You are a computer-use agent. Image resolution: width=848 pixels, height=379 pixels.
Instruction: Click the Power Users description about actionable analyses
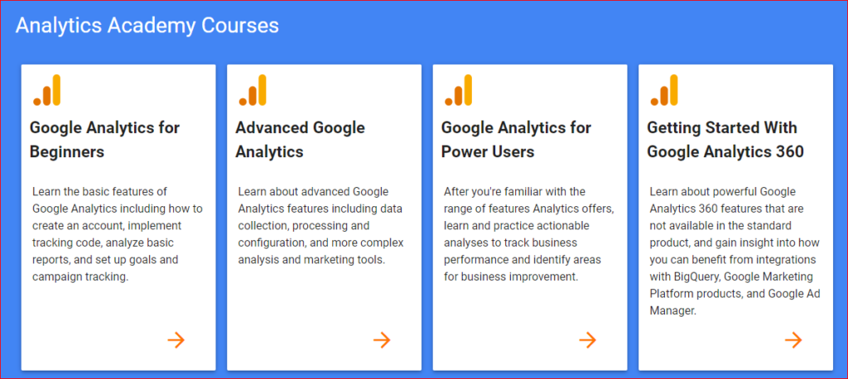529,234
